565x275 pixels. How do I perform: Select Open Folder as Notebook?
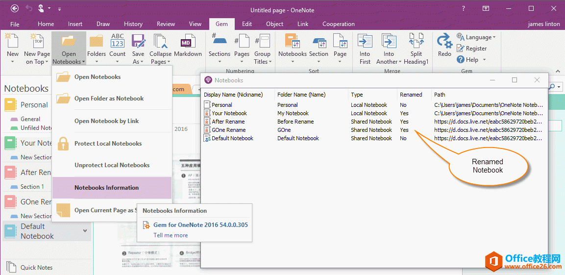click(x=112, y=99)
